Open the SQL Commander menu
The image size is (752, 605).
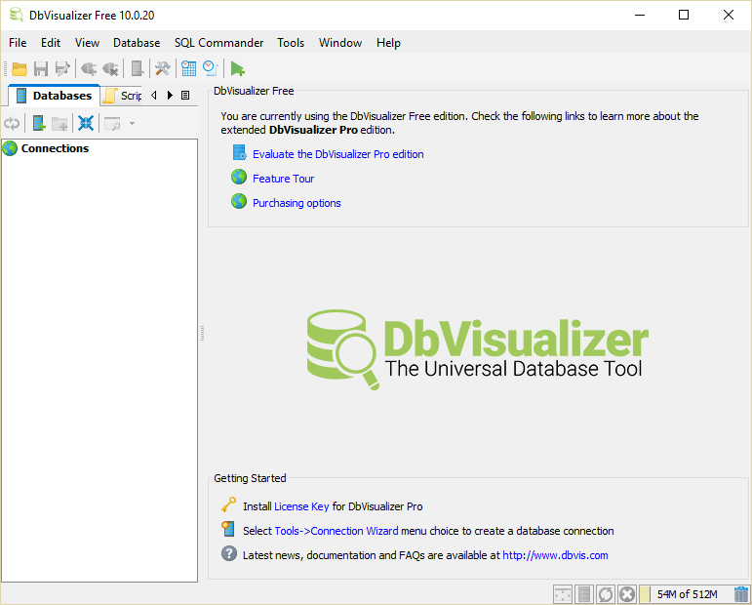[219, 43]
